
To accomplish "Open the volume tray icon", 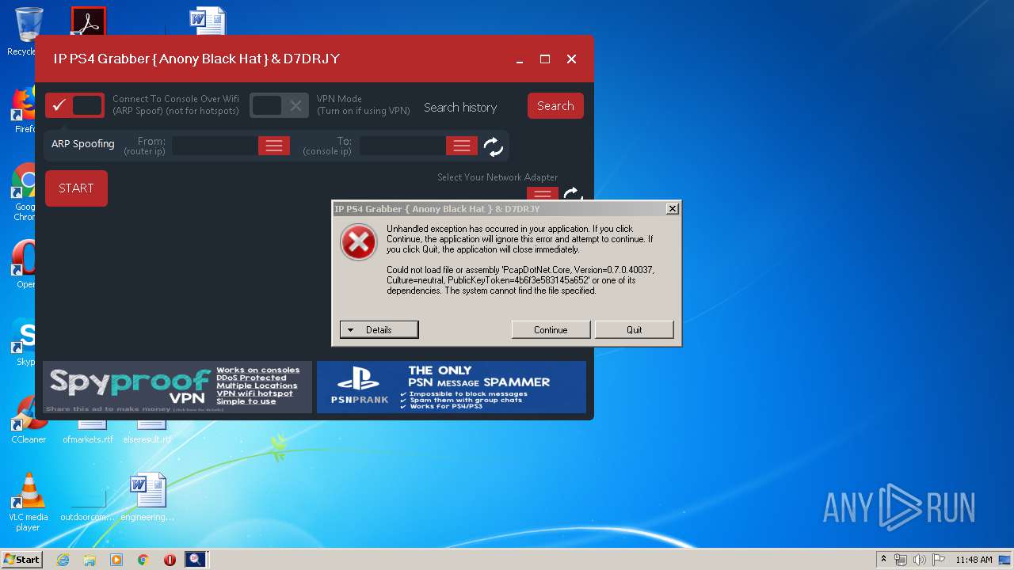I will pyautogui.click(x=920, y=560).
